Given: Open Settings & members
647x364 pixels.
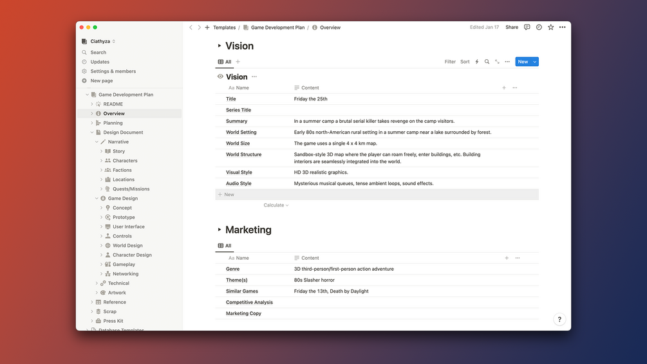Looking at the screenshot, I should (x=113, y=71).
